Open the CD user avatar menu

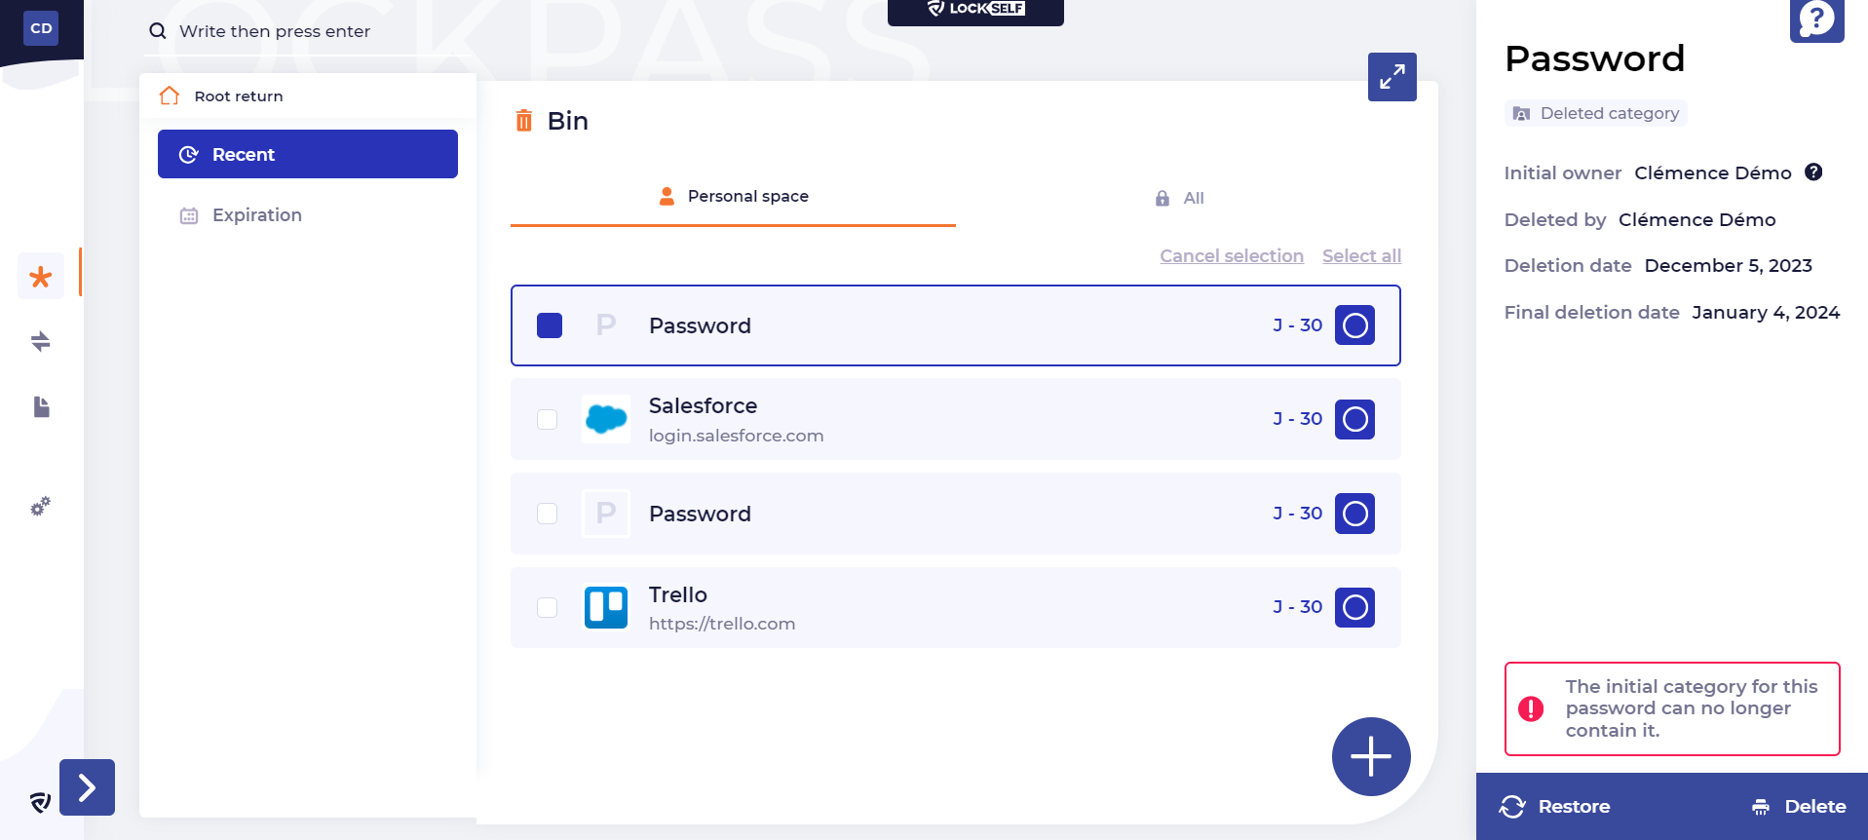coord(41,28)
